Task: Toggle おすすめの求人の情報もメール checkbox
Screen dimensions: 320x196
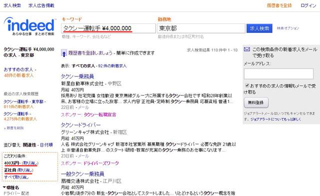Action: coord(247,85)
